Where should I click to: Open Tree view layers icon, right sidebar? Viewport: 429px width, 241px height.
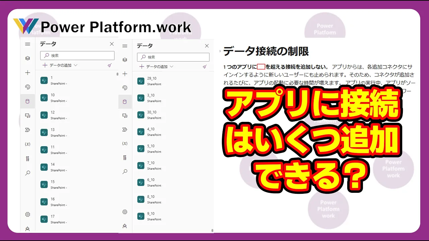pyautogui.click(x=125, y=60)
